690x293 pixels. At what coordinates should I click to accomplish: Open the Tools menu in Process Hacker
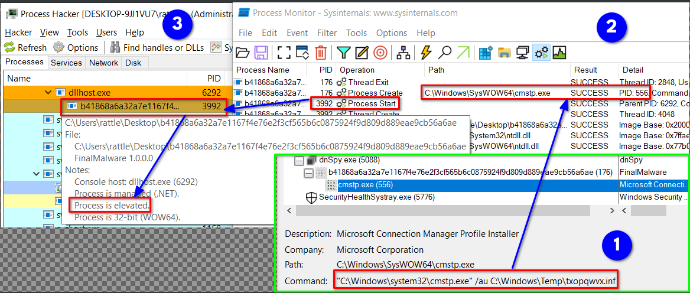click(x=77, y=32)
